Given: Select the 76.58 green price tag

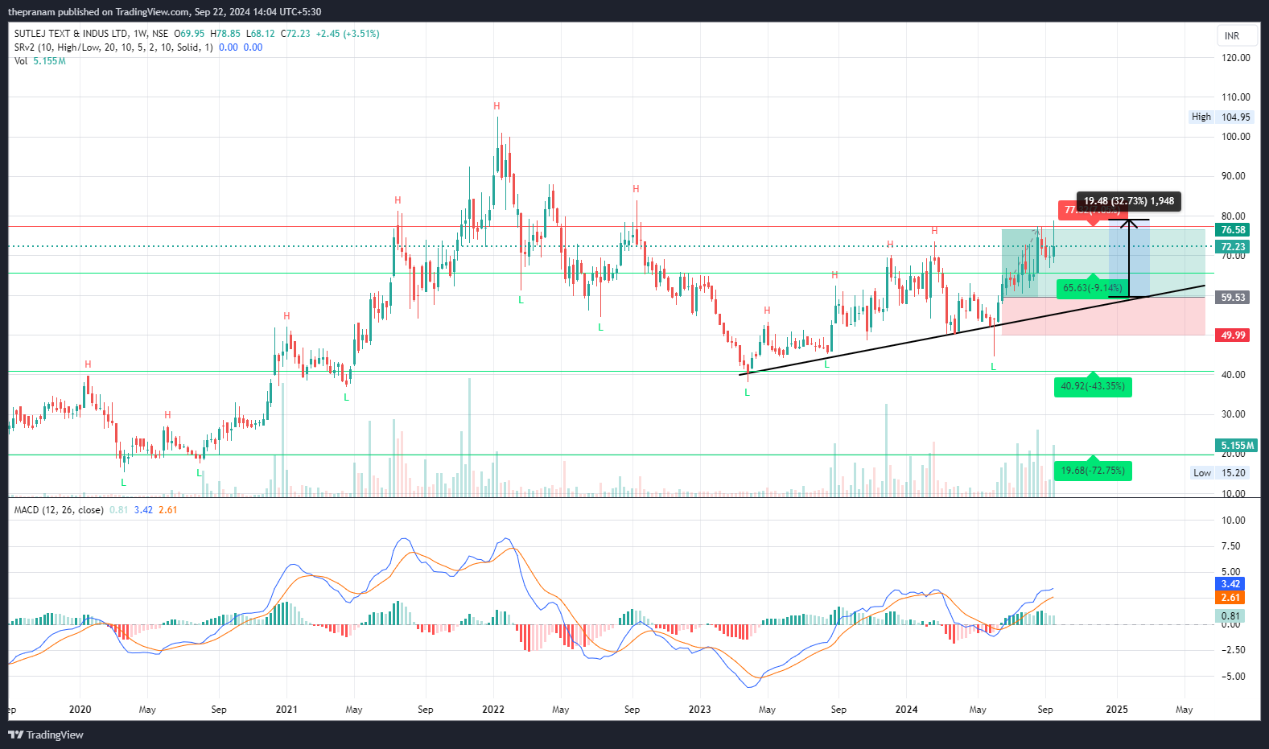Looking at the screenshot, I should (1233, 230).
